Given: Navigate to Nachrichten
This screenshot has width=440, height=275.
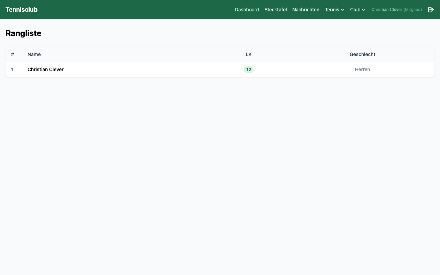Looking at the screenshot, I should click(306, 10).
